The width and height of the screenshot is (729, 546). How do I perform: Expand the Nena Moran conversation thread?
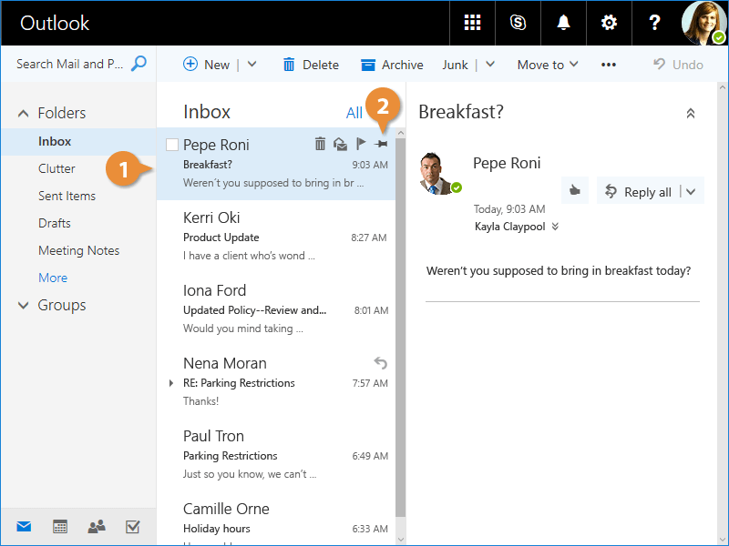pos(171,383)
